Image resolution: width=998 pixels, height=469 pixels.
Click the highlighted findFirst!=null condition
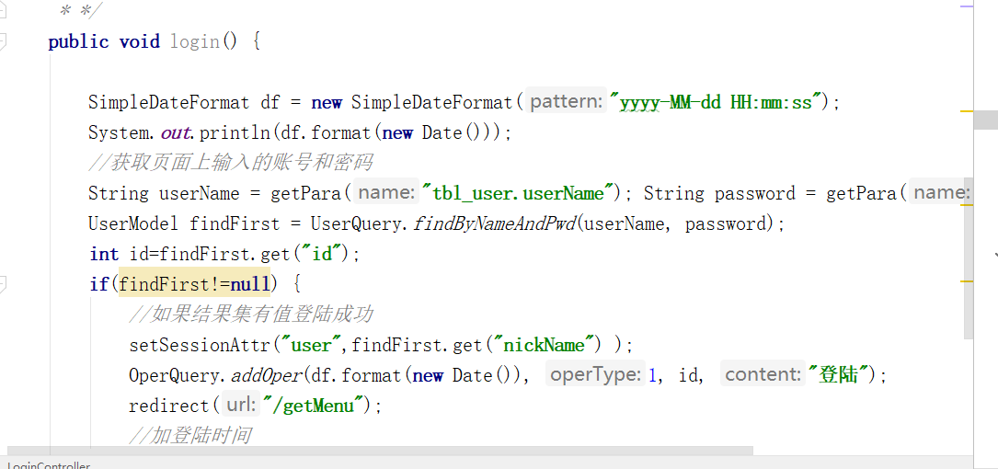195,284
